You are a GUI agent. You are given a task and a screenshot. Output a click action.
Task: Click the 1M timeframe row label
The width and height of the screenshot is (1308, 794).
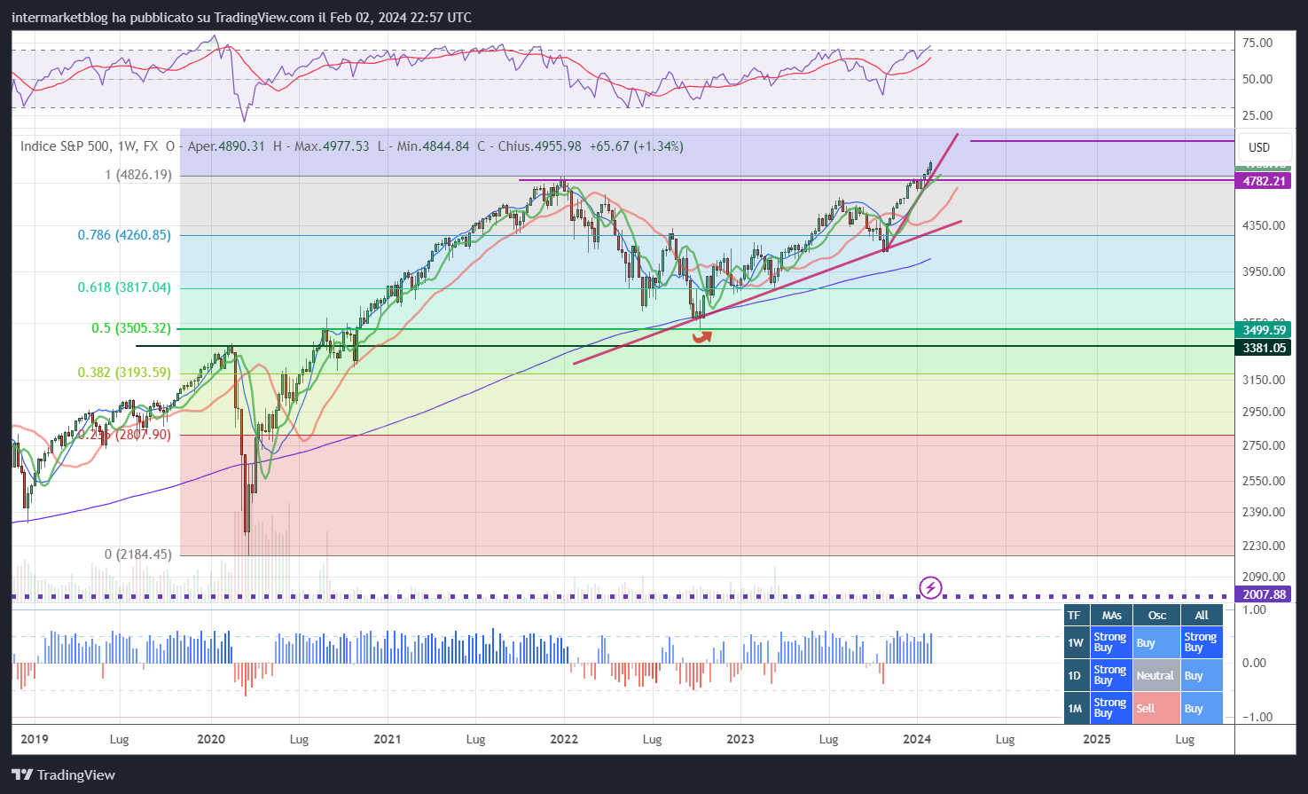(1076, 708)
